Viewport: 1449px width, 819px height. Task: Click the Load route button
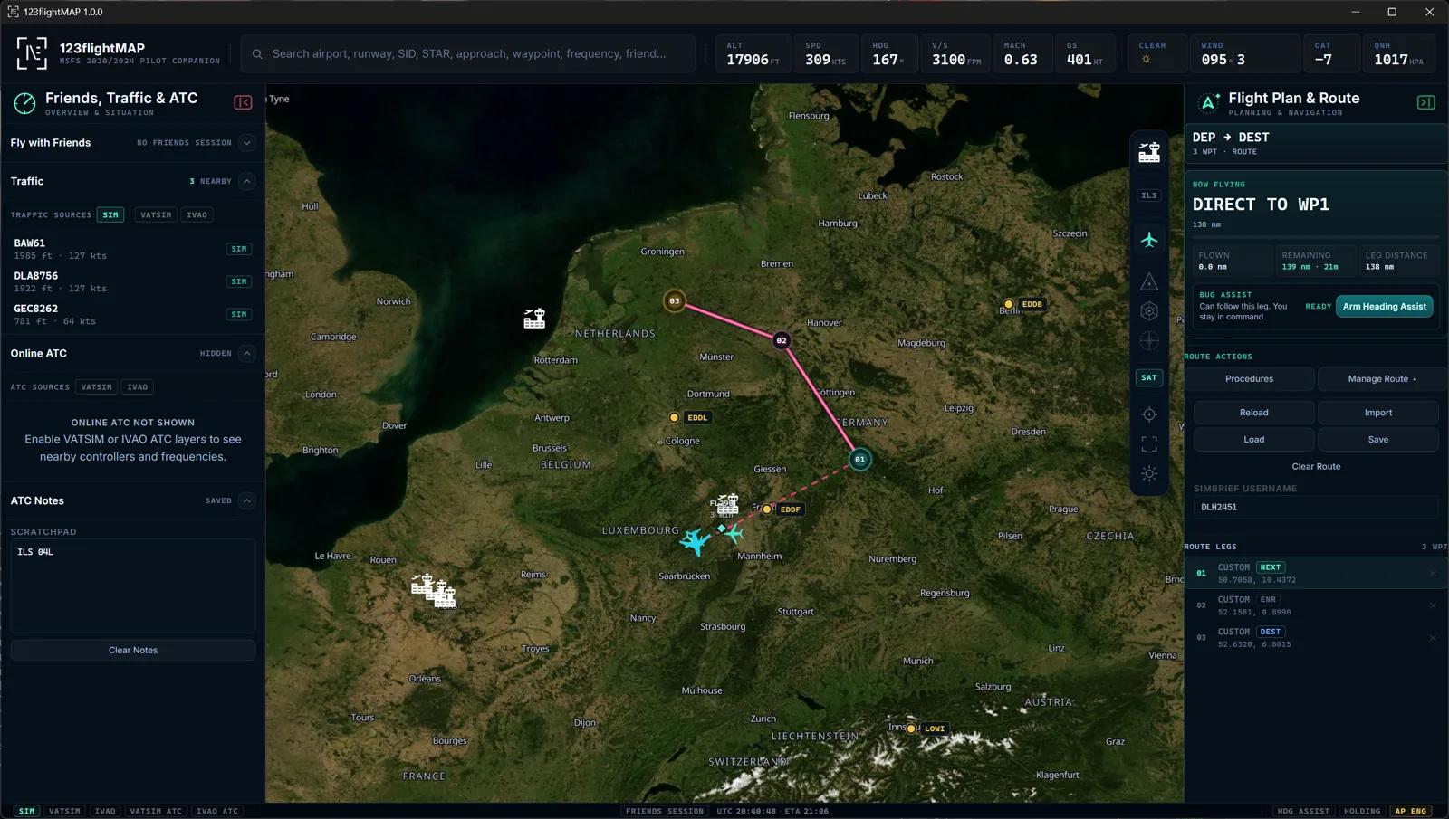[1253, 440]
